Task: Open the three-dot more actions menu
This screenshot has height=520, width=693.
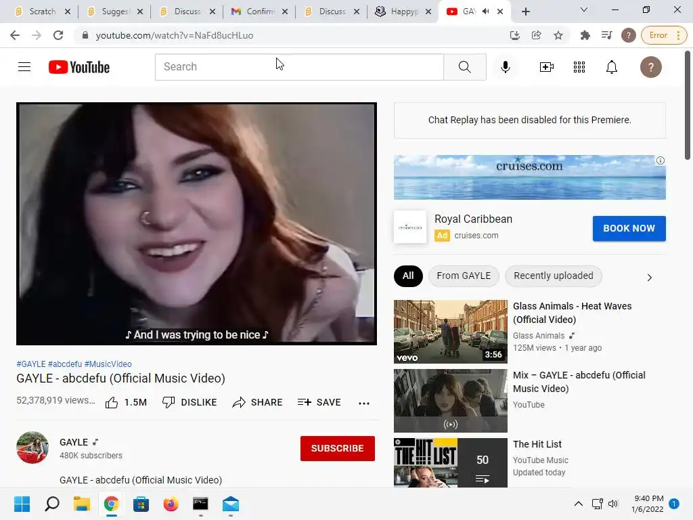Action: click(x=363, y=403)
